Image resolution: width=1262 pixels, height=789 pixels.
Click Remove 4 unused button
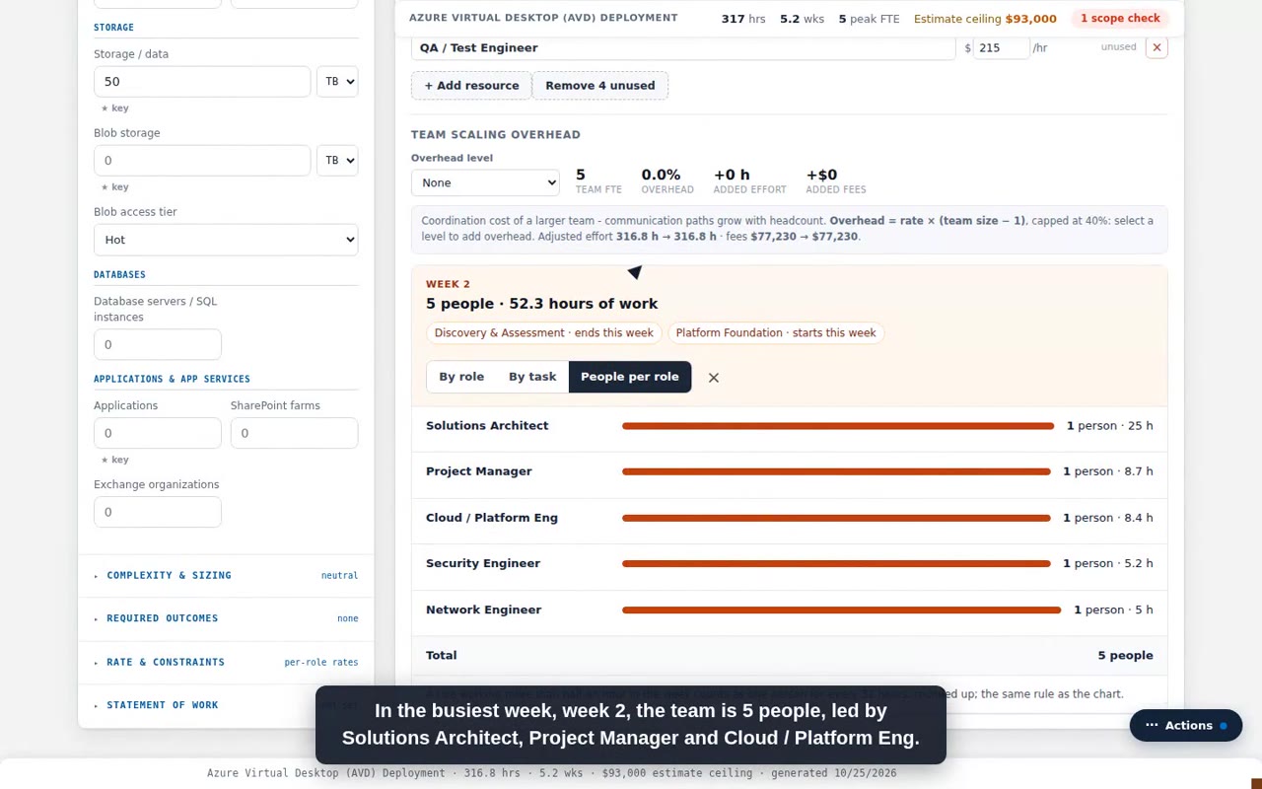(600, 86)
